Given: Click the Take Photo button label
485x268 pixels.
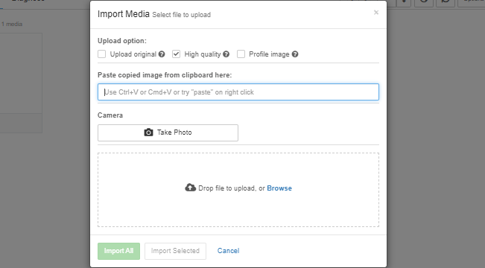Looking at the screenshot, I should point(174,133).
